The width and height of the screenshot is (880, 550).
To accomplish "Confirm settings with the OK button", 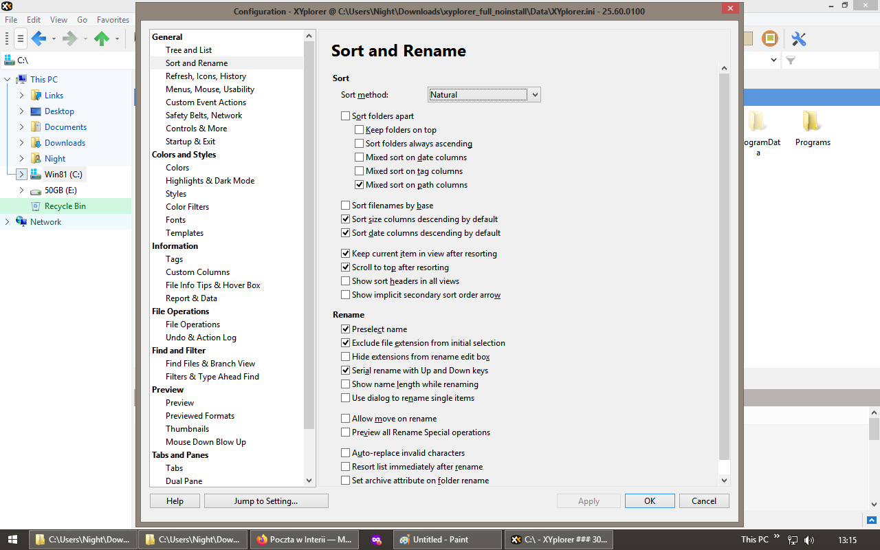I will 649,500.
